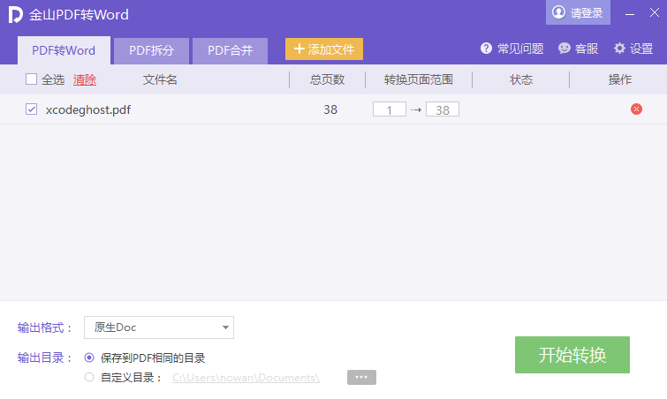Click the 设置 text label
The width and height of the screenshot is (667, 399).
pyautogui.click(x=641, y=49)
